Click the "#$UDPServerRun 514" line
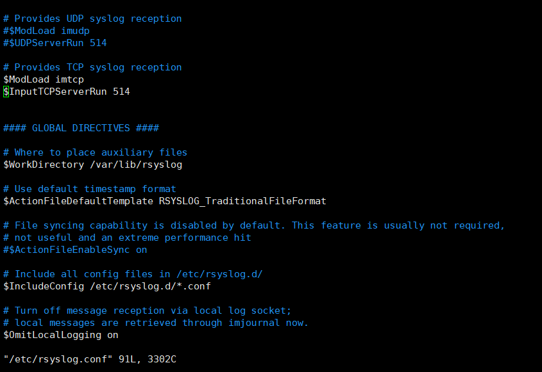 point(55,43)
